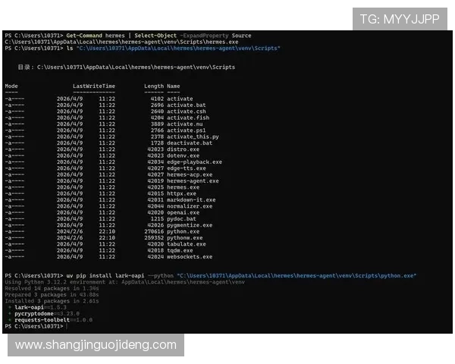This screenshot has height=364, width=455.
Task: Select the 259352 length value
Action: [154, 237]
